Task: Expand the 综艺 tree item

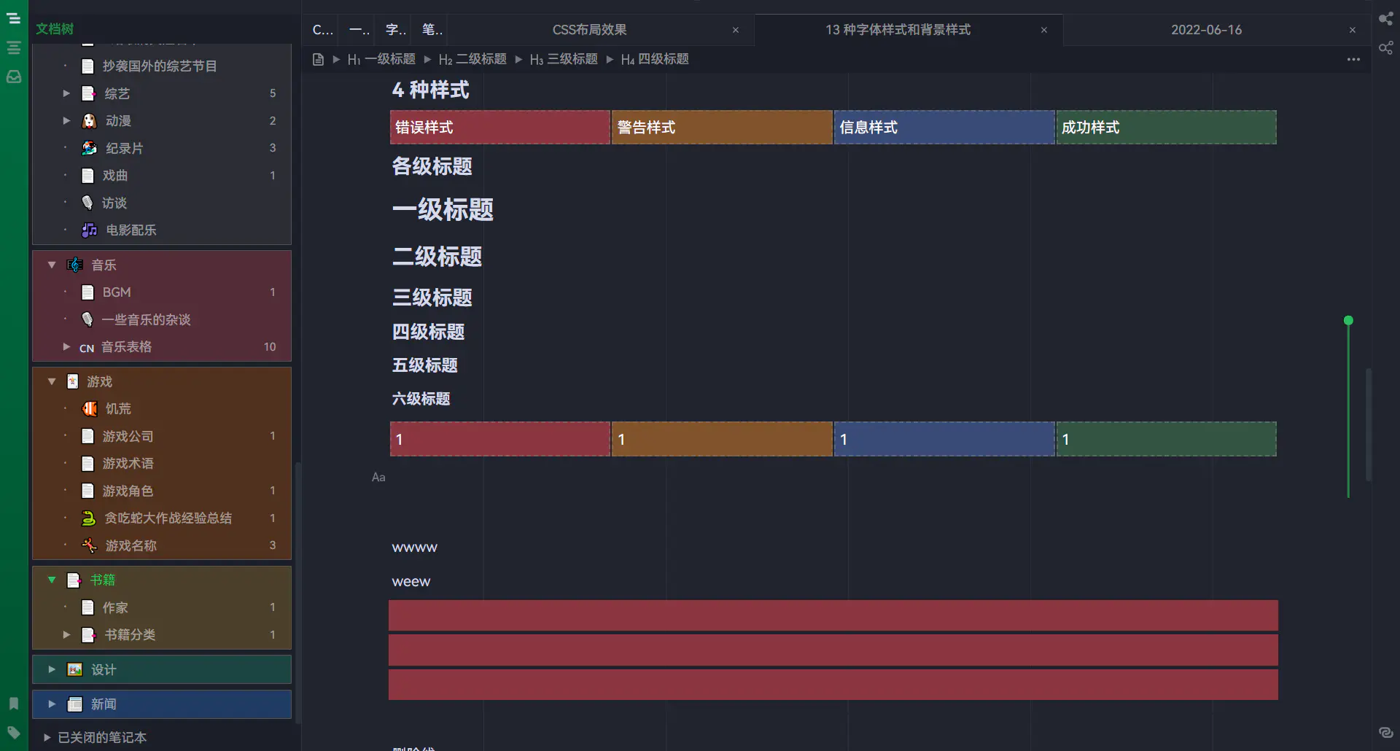Action: click(66, 93)
